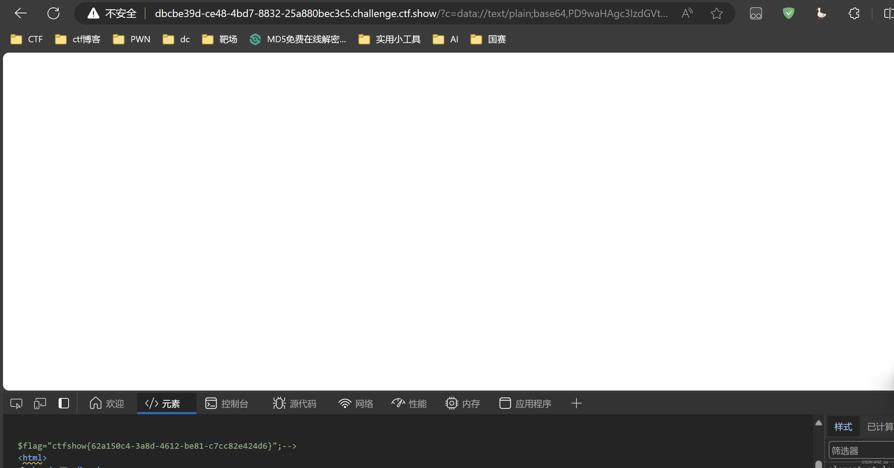This screenshot has width=894, height=468.
Task: Add page to favorites with star icon
Action: click(x=716, y=13)
